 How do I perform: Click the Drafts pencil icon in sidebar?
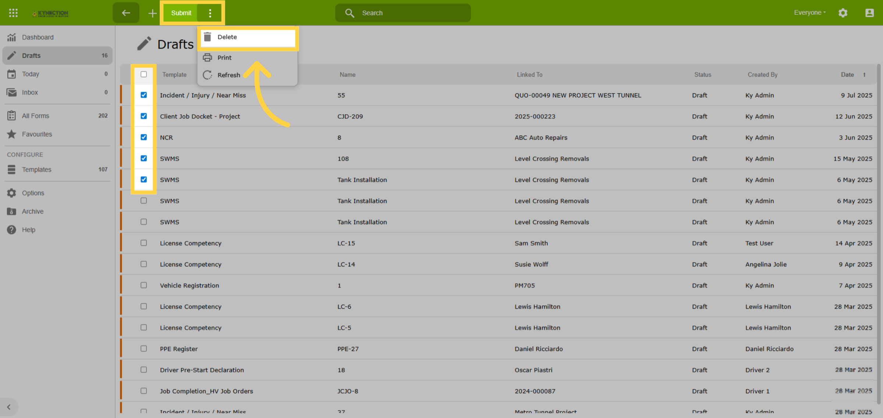[x=12, y=55]
